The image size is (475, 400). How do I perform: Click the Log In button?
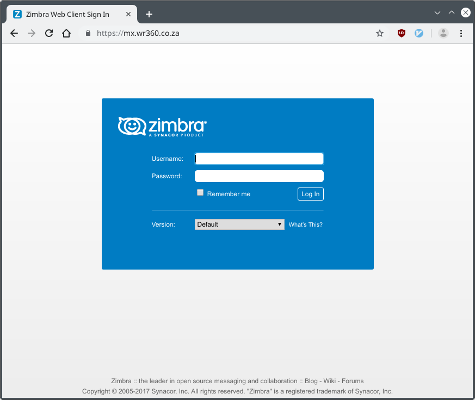(x=311, y=194)
